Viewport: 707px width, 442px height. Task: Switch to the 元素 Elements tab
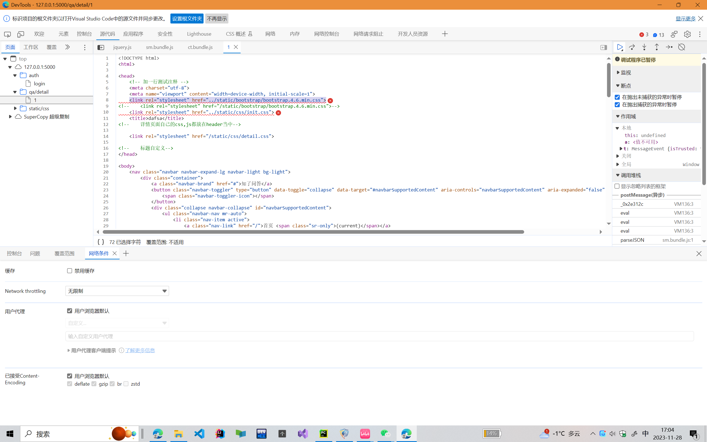(x=64, y=34)
